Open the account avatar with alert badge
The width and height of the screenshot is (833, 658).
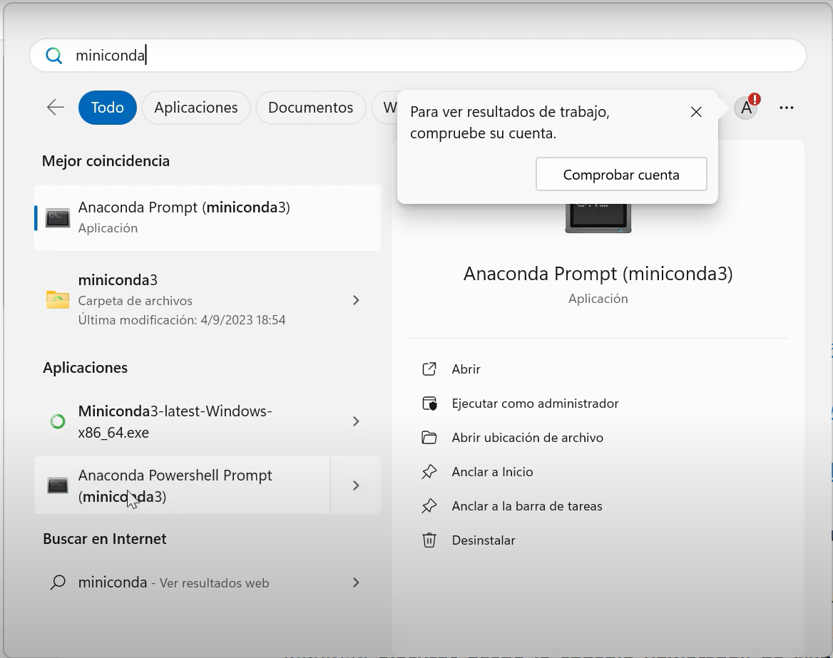pyautogui.click(x=747, y=107)
